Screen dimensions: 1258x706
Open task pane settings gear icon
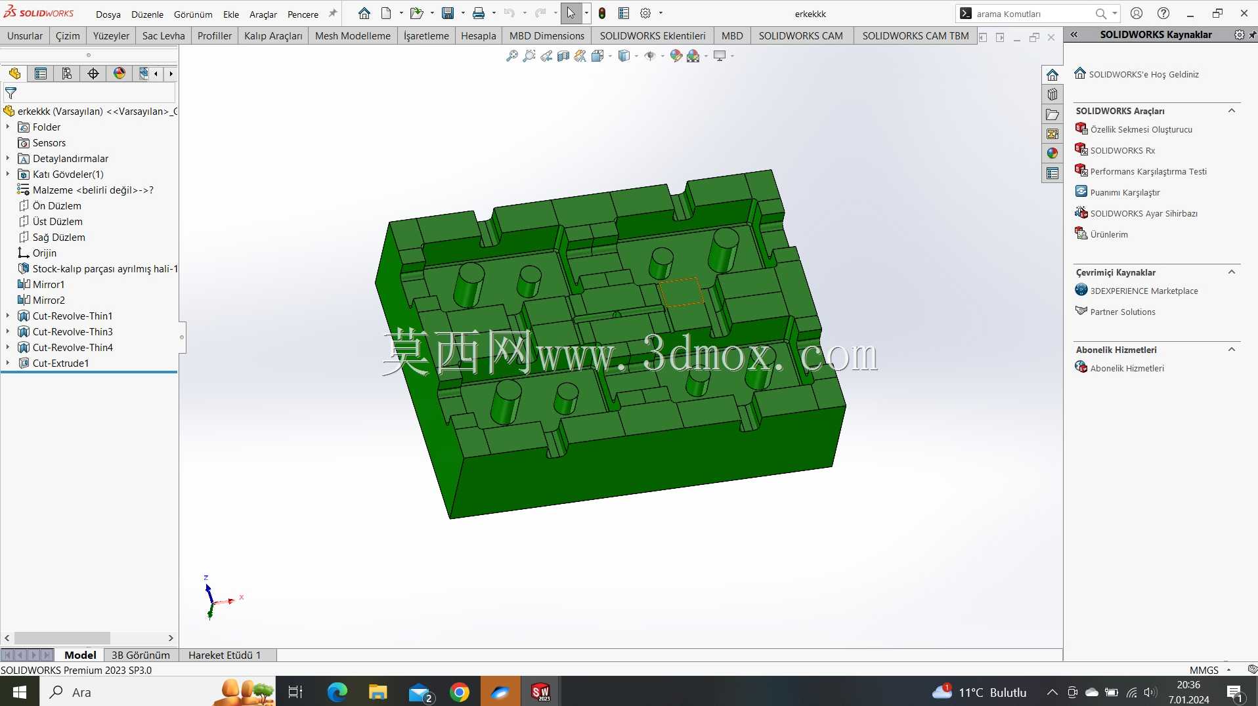1239,35
